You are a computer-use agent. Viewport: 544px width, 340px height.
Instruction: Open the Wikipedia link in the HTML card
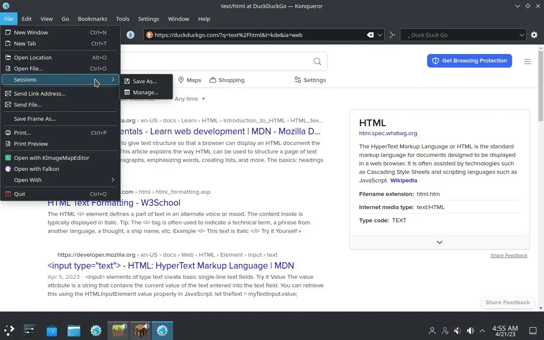[404, 180]
